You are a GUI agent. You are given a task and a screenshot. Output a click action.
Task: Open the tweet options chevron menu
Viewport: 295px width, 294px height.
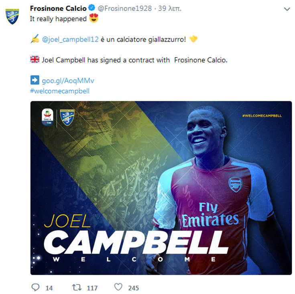coord(287,9)
